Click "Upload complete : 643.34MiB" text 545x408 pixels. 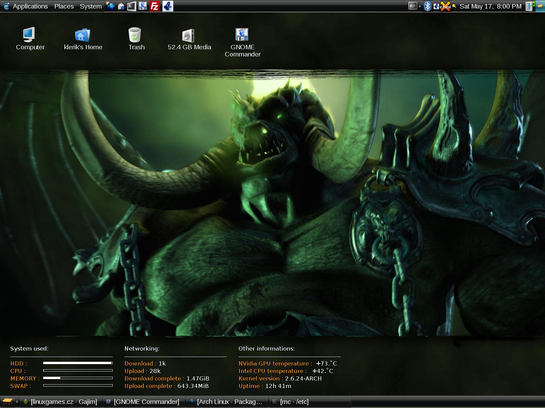click(167, 386)
